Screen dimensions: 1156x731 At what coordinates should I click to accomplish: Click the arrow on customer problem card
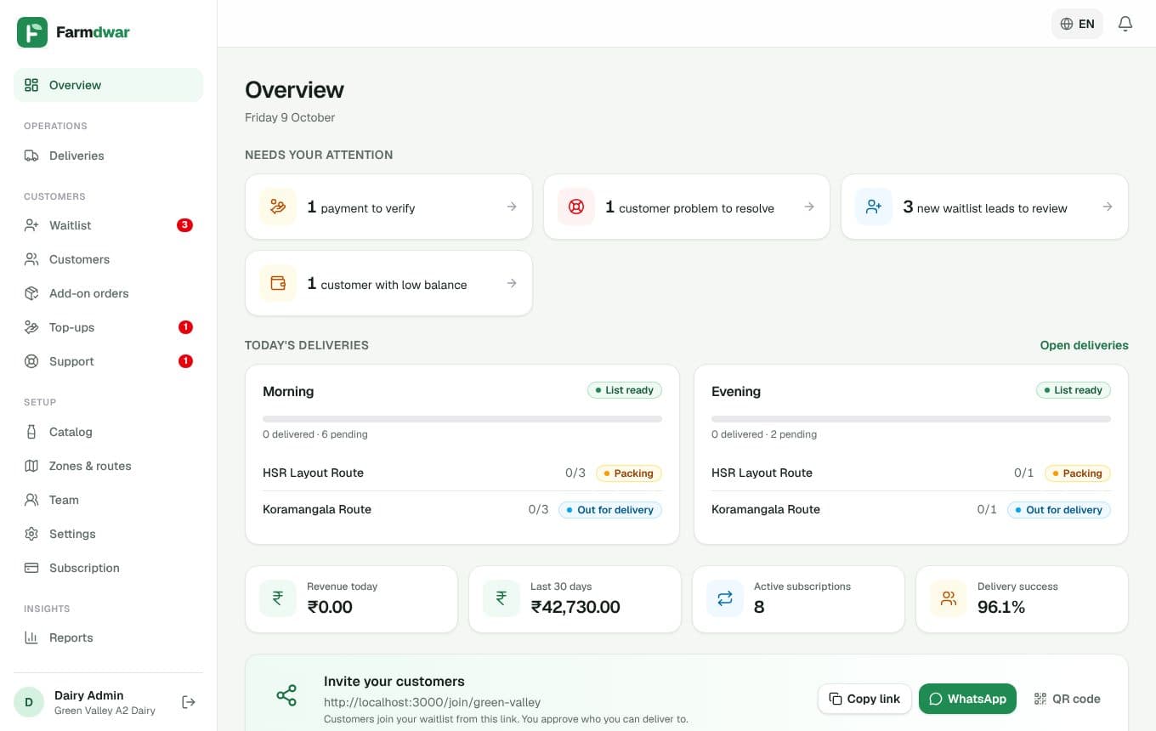click(x=809, y=207)
